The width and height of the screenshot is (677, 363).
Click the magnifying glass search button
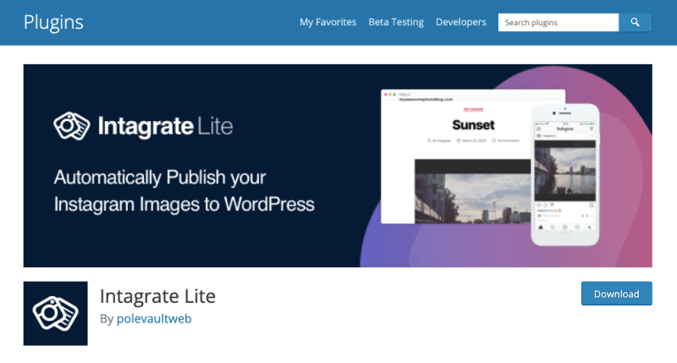tap(636, 23)
